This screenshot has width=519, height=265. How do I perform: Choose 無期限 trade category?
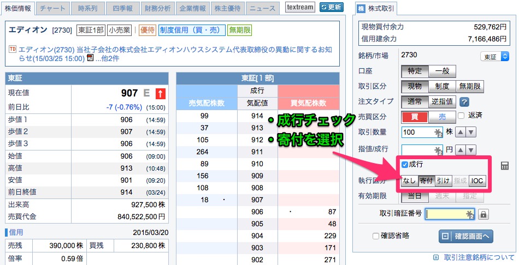(470, 87)
